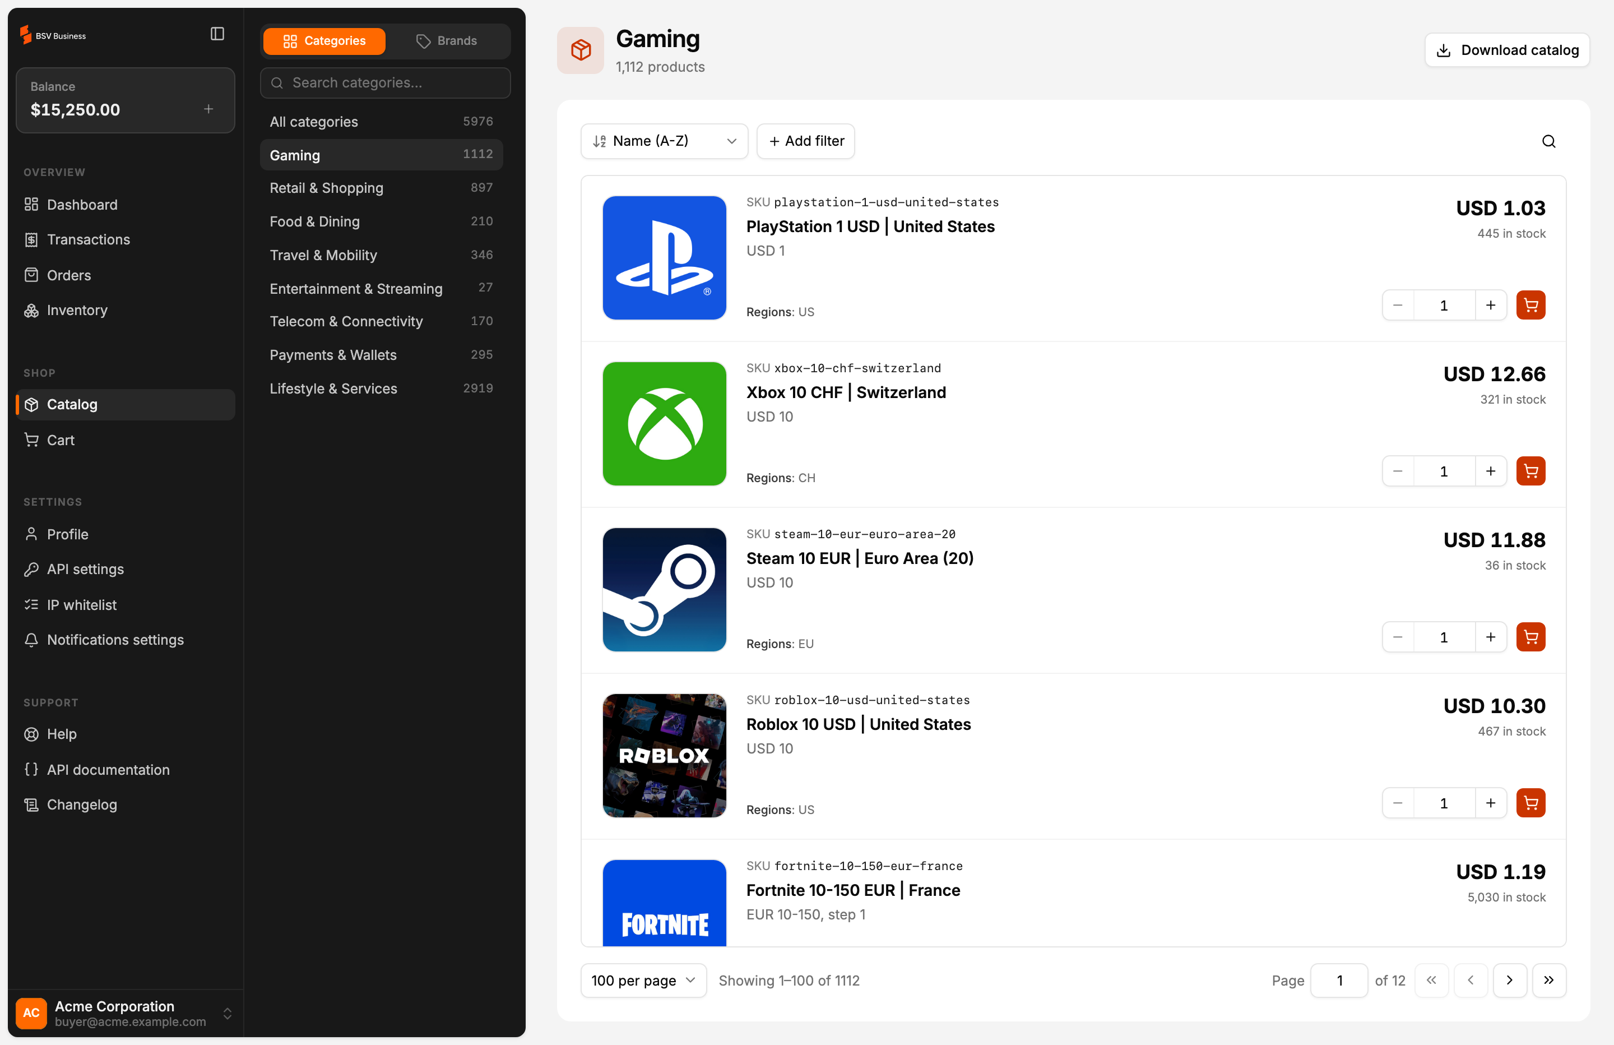Image resolution: width=1614 pixels, height=1045 pixels.
Task: Switch to the Categories tab
Action: coord(324,41)
